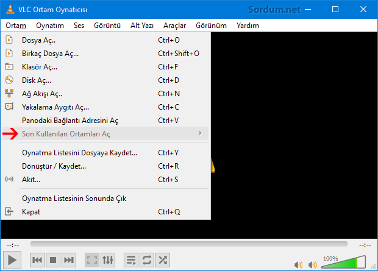Click the Klasör Aç folder icon
Screen dimensions: 378x271
point(9,66)
